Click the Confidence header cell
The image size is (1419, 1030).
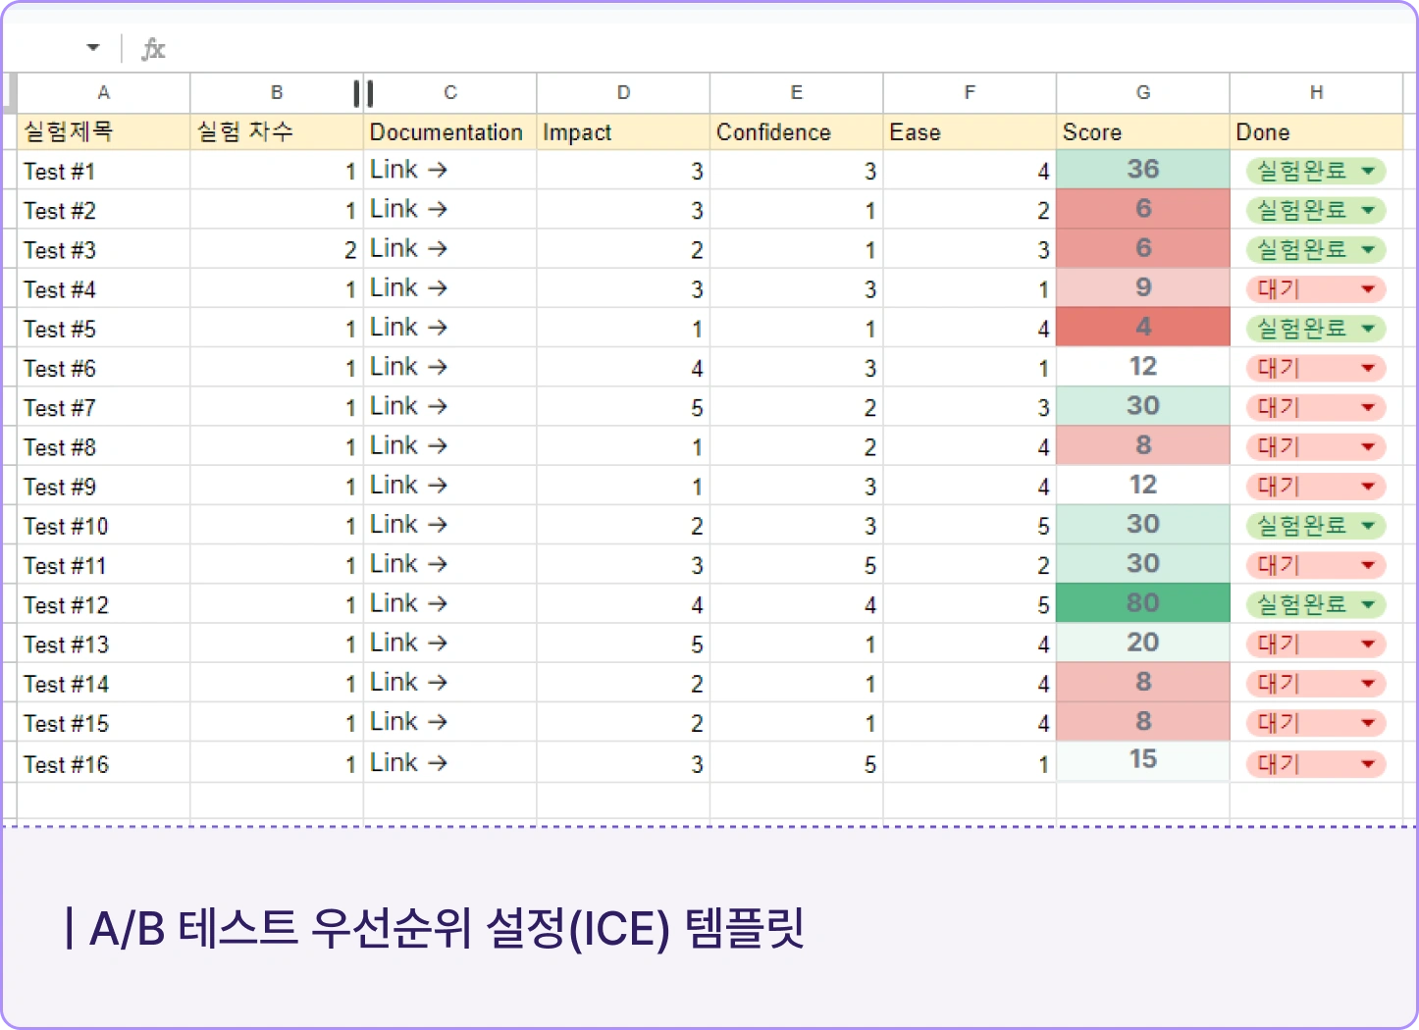tap(797, 132)
